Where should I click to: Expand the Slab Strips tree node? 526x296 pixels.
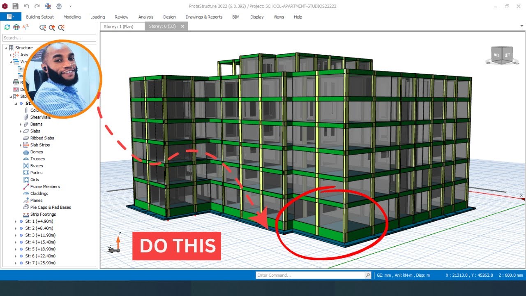[x=21, y=145]
